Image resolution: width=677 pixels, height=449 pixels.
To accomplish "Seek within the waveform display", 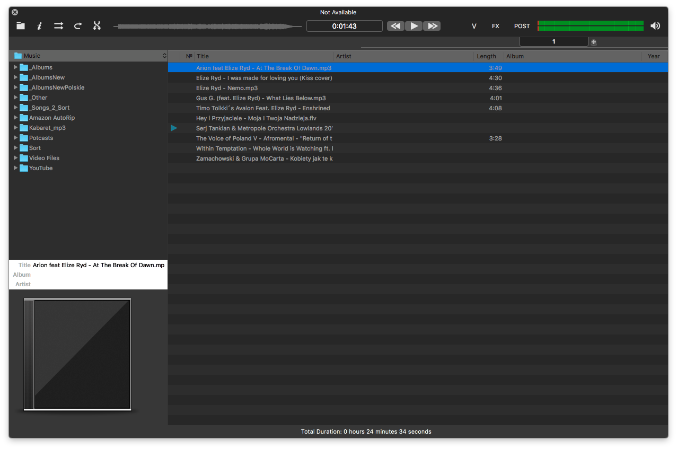I will click(207, 26).
